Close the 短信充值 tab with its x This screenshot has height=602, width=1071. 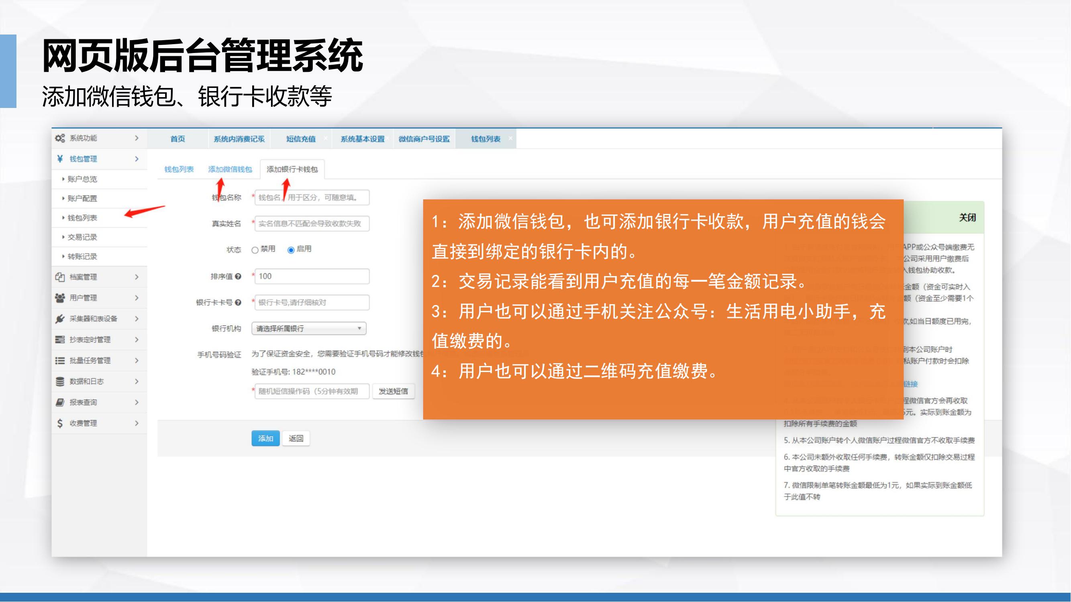(x=326, y=138)
